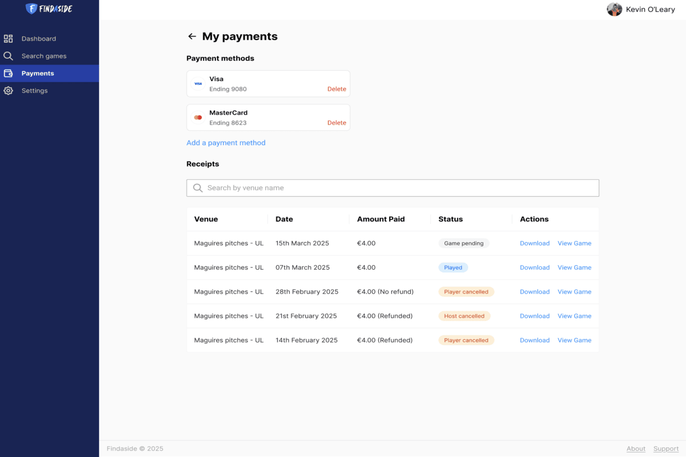Click 'Ending 9080' text on Visa card
This screenshot has width=686, height=457.
tap(228, 89)
